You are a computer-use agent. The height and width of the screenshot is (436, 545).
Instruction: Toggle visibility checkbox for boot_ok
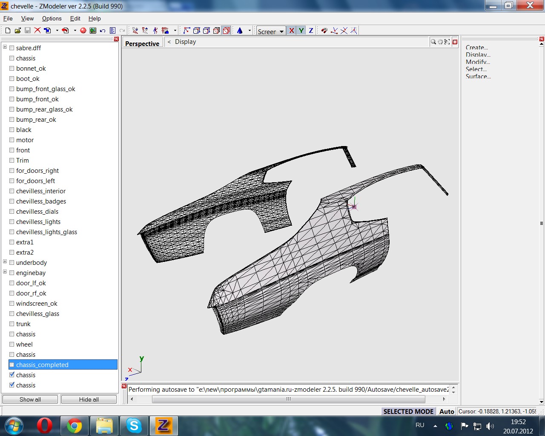pos(12,79)
